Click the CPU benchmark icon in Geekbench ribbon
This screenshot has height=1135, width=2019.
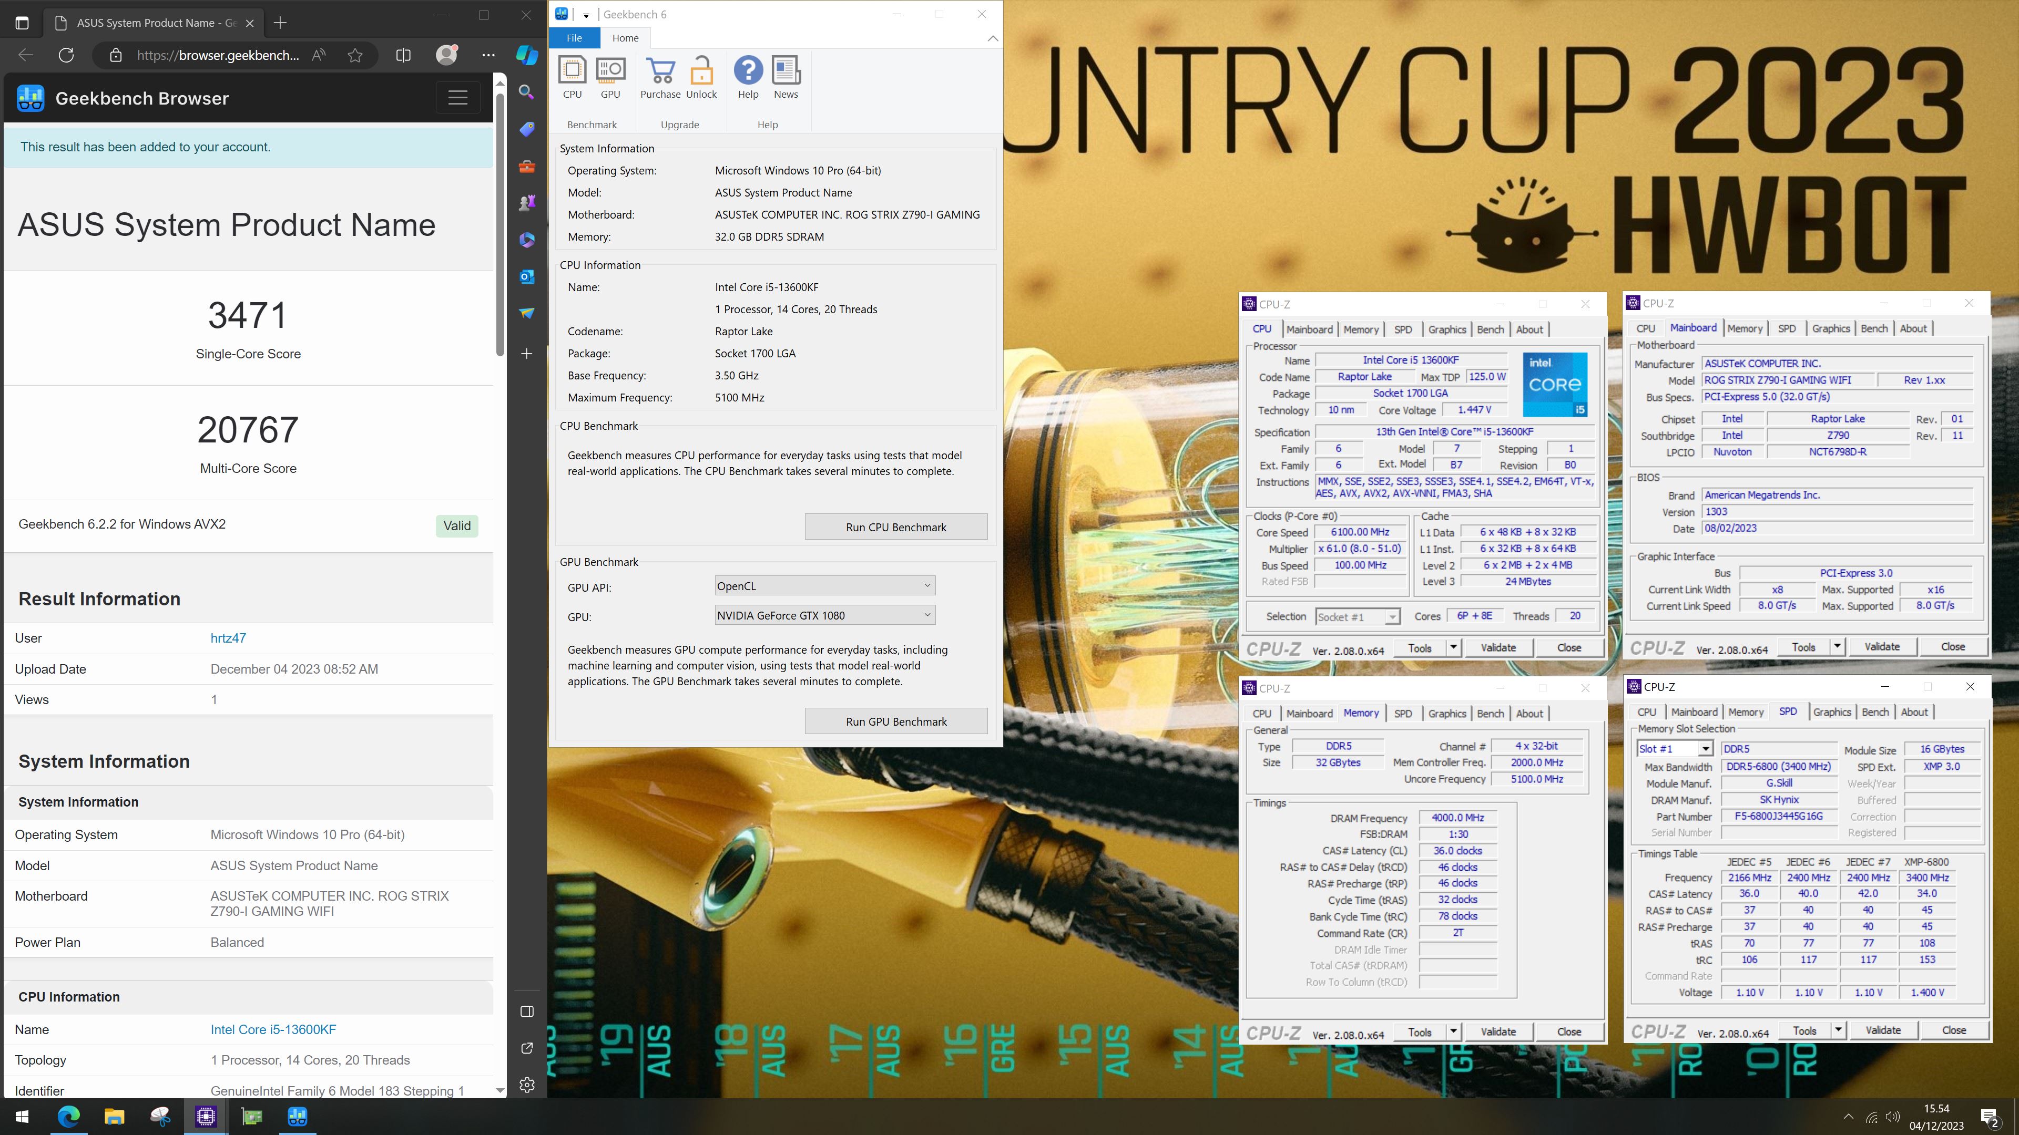pyautogui.click(x=572, y=78)
